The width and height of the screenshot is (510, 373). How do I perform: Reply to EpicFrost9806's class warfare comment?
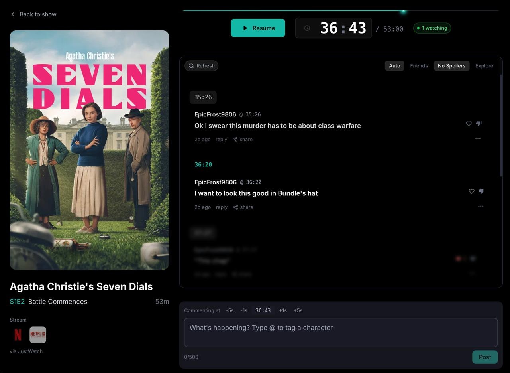pyautogui.click(x=221, y=139)
